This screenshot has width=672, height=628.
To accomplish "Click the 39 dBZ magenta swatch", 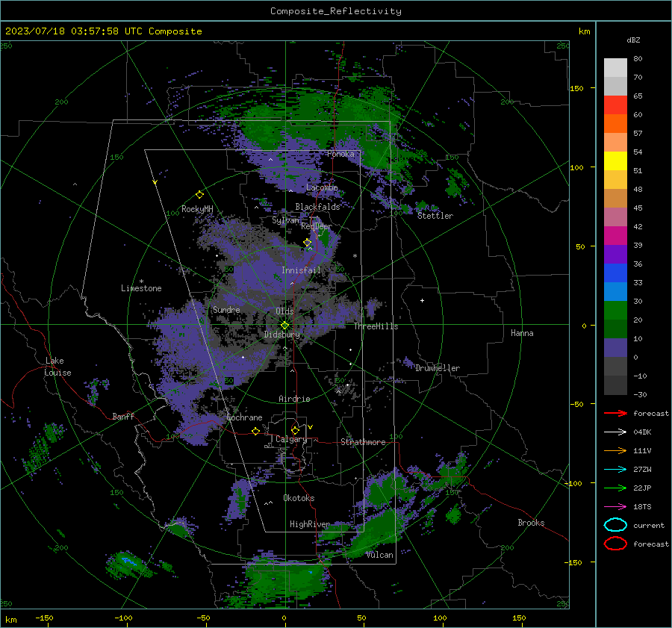I will (615, 235).
